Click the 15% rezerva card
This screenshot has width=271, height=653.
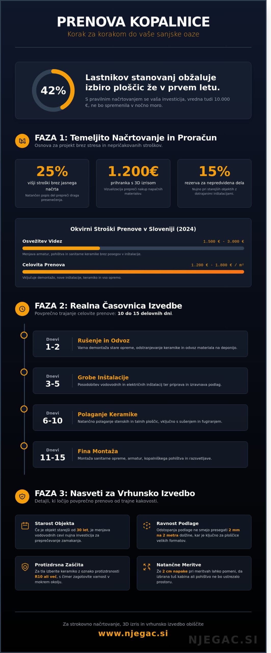214,183
